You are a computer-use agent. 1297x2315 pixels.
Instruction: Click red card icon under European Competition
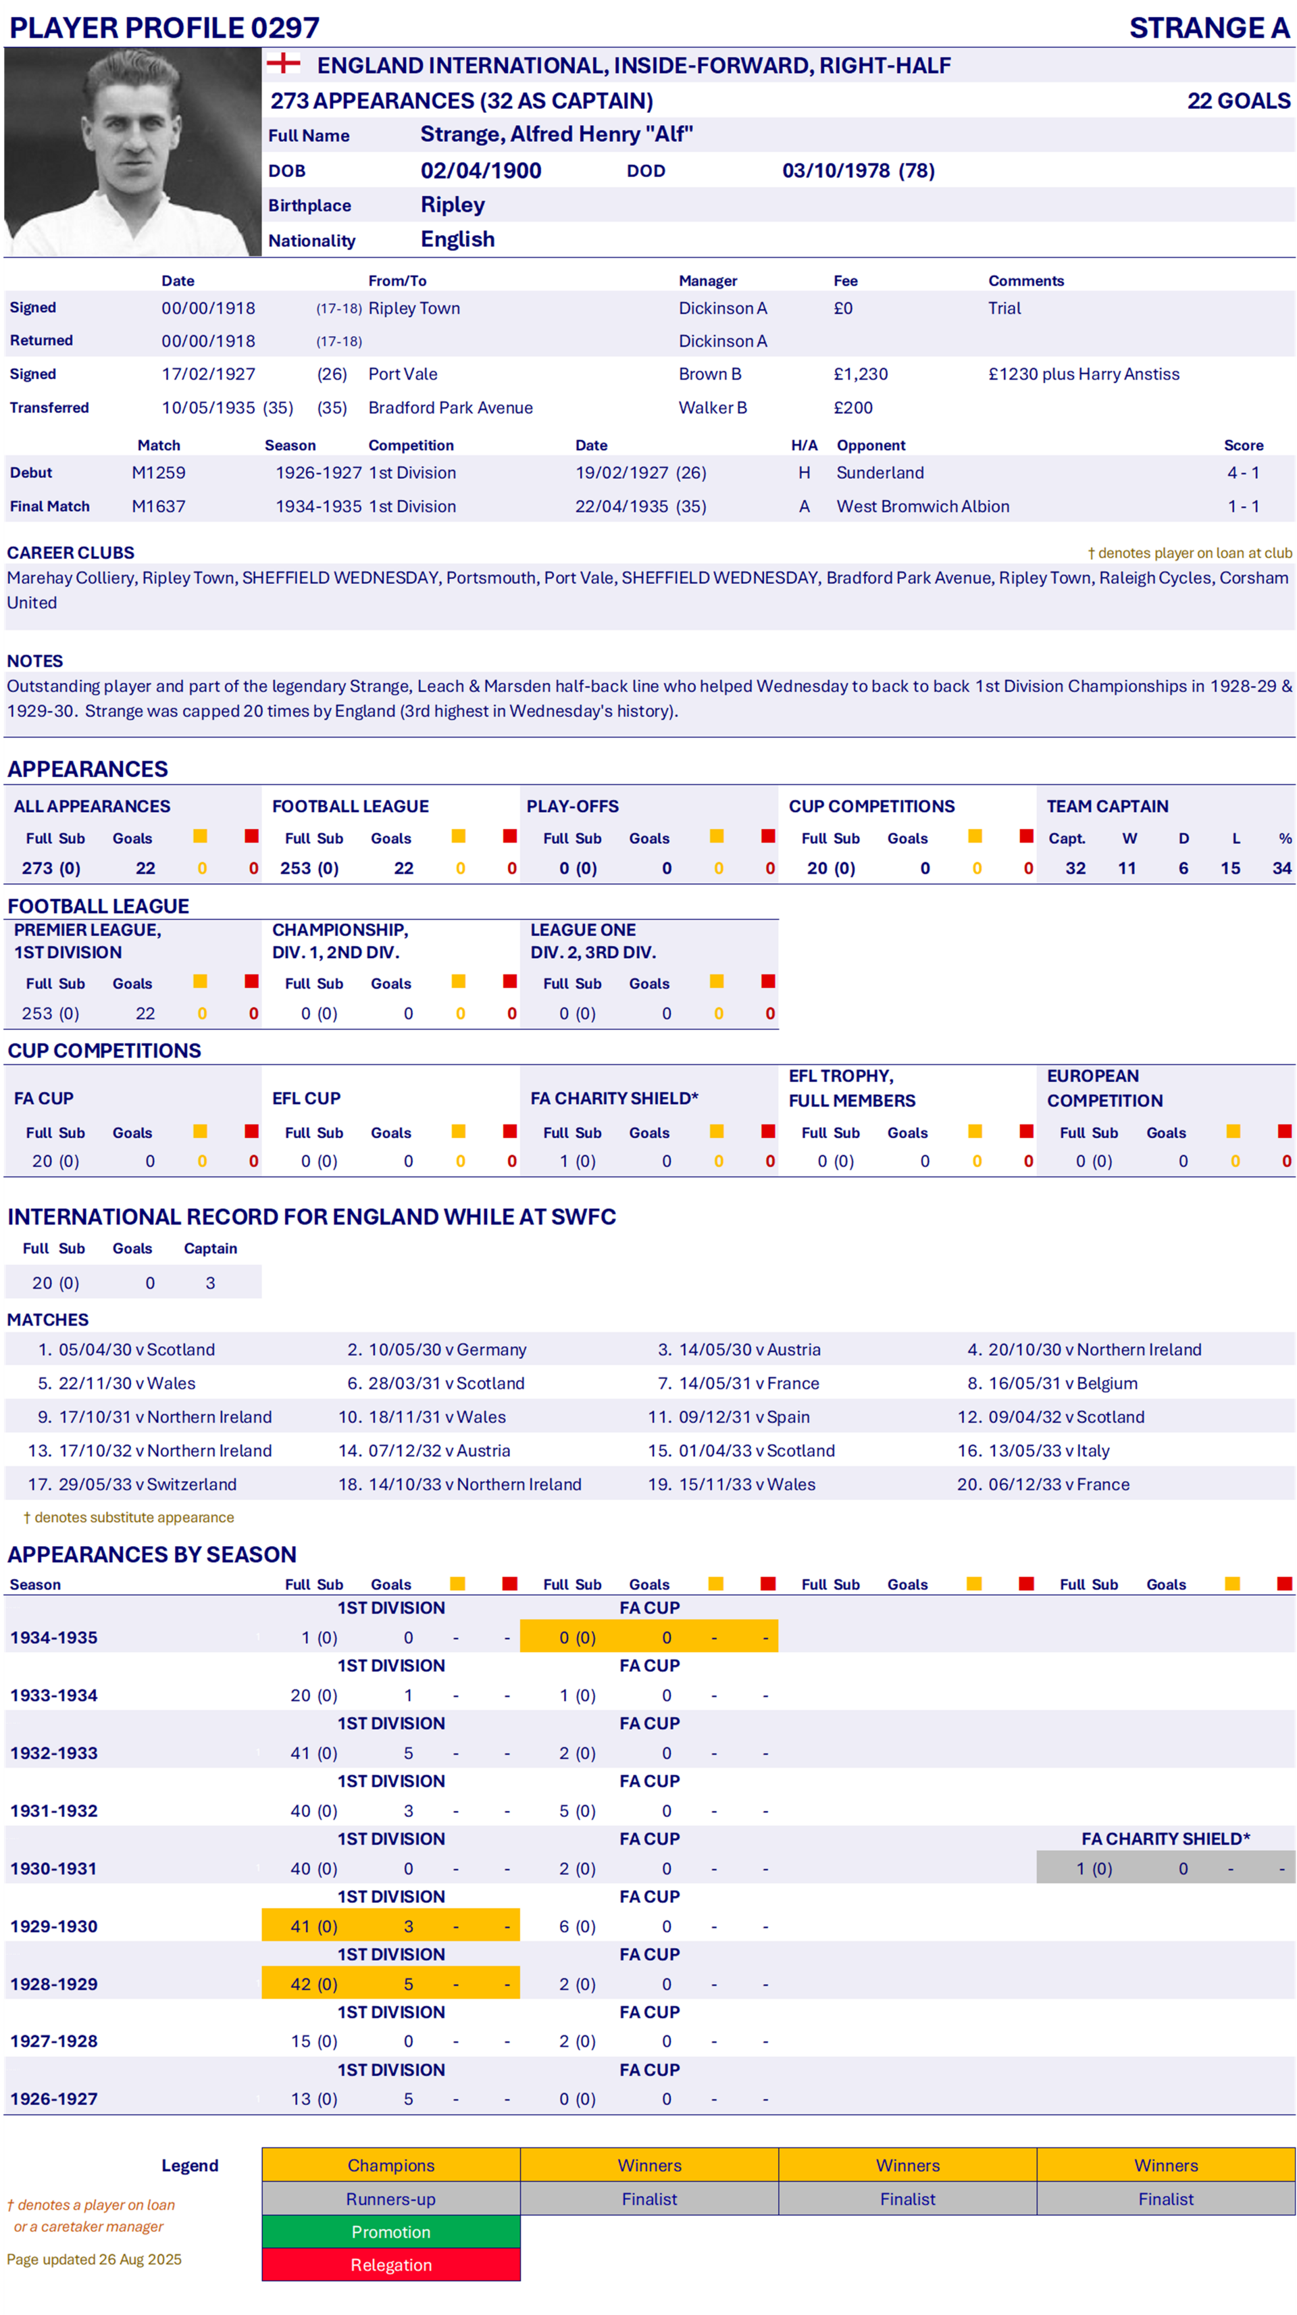point(1286,1131)
